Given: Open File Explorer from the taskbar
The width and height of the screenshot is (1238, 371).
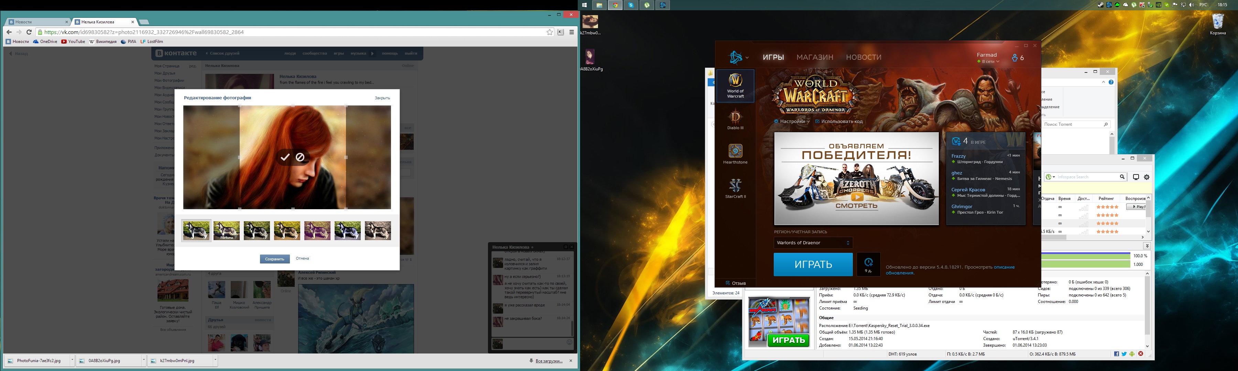Looking at the screenshot, I should point(599,5).
